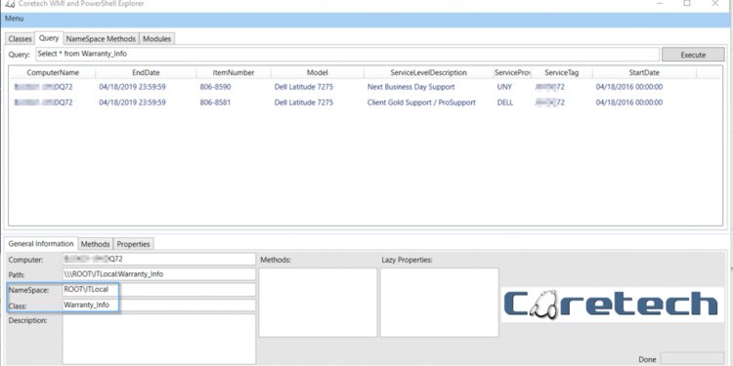733x366 pixels.
Task: Click the NameSpace field showing ROOT\ITLocal
Action: tap(159, 290)
